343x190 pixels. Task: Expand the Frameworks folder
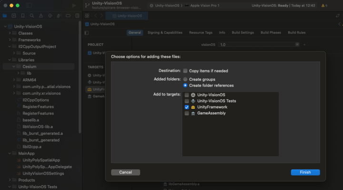10,40
